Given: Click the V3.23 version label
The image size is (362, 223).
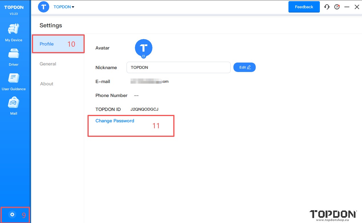Looking at the screenshot, I should coord(14,14).
